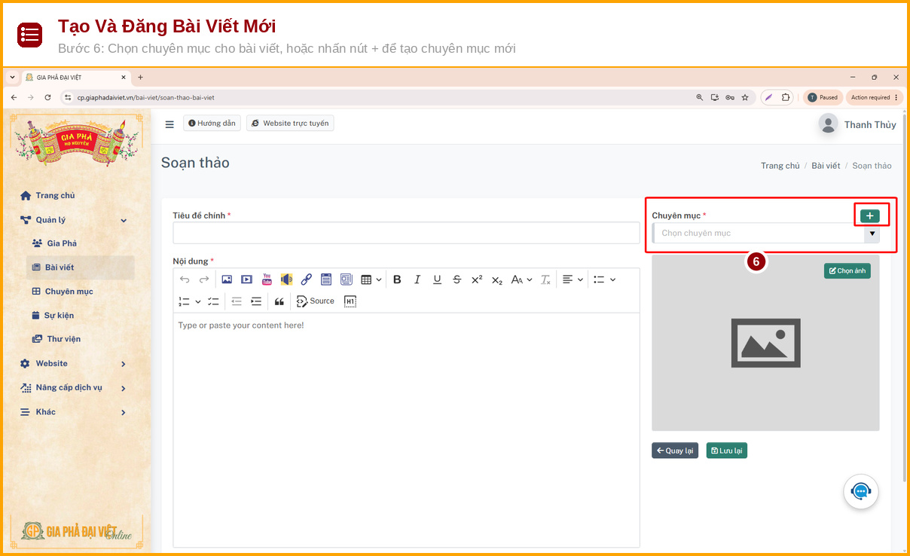
Task: Toggle block quote formatting
Action: (x=279, y=301)
